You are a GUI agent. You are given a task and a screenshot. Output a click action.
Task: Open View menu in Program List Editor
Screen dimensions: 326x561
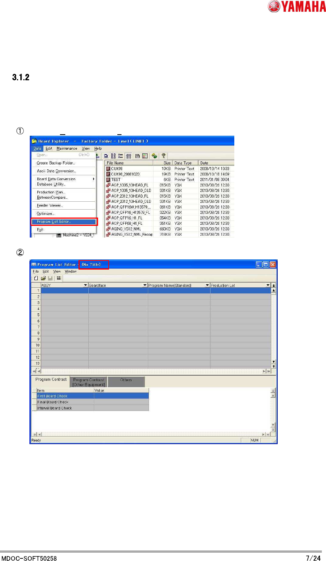(x=57, y=271)
